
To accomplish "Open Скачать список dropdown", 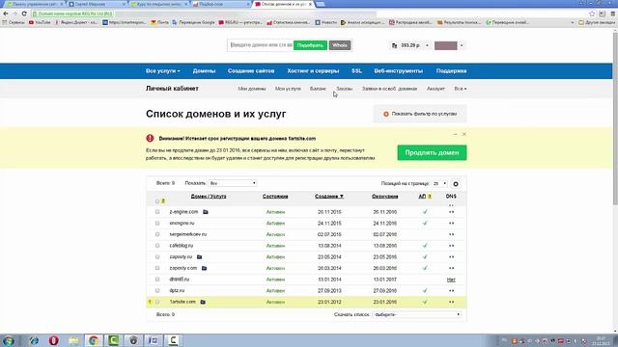I will point(417,314).
